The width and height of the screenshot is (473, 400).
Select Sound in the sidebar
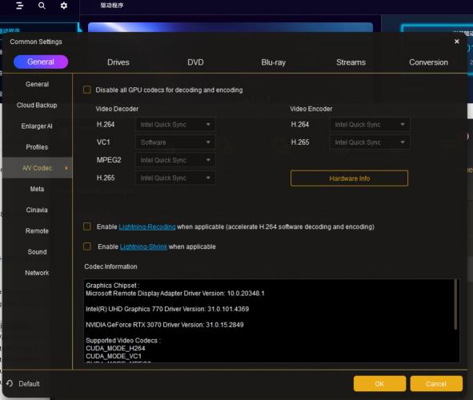37,252
